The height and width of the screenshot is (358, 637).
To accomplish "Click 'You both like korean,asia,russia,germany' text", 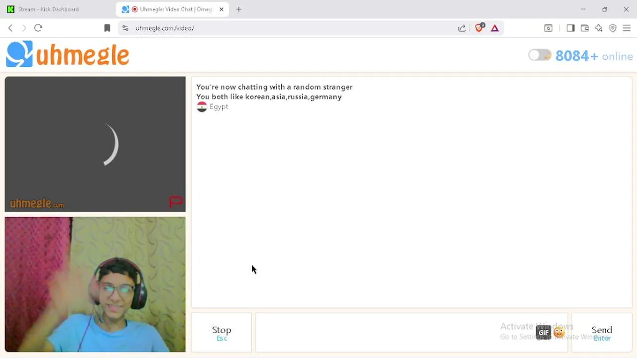I will pyautogui.click(x=269, y=96).
